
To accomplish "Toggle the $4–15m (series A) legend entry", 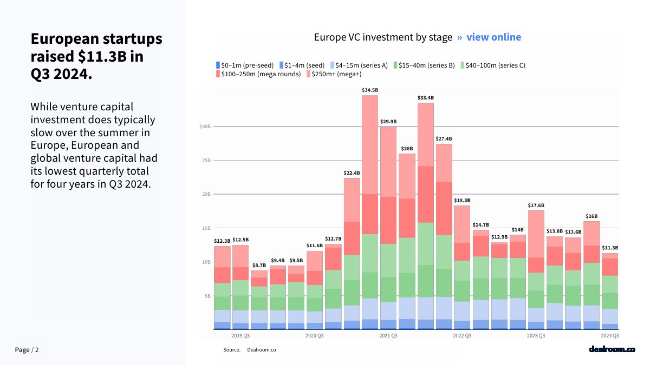I will (360, 65).
